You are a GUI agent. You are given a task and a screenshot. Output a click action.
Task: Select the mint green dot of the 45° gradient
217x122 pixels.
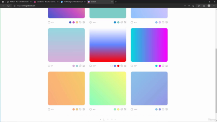(x=115, y=109)
